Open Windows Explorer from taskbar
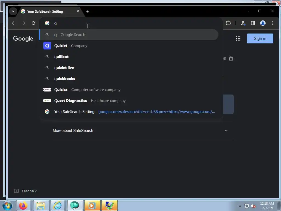 pyautogui.click(x=41, y=206)
